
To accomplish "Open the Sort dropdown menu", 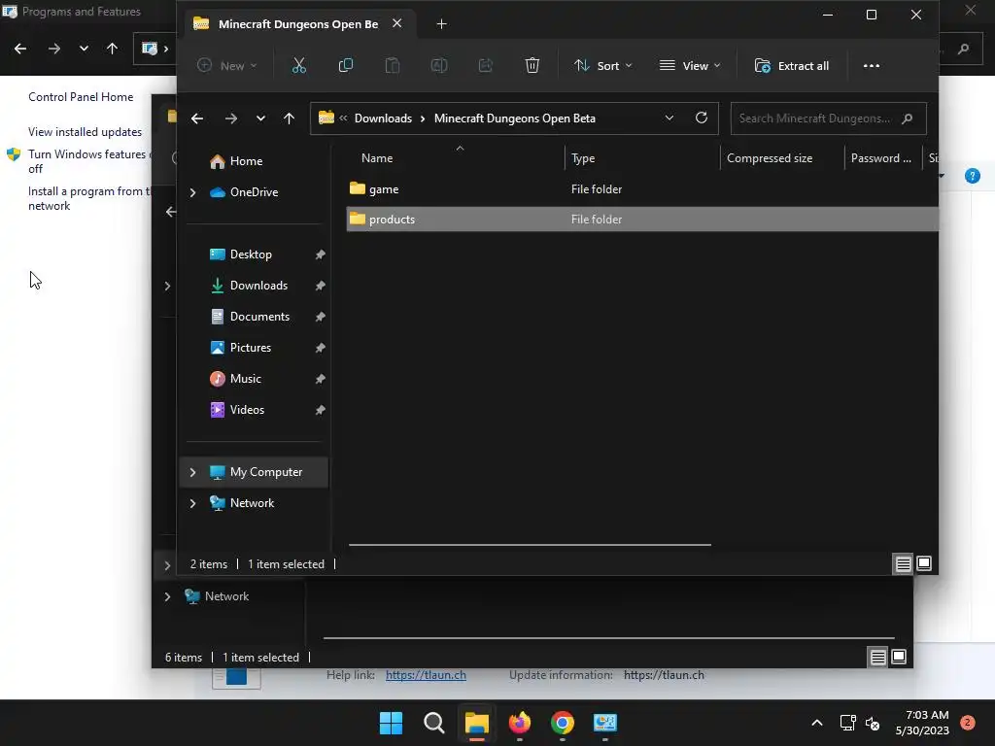I will point(602,65).
